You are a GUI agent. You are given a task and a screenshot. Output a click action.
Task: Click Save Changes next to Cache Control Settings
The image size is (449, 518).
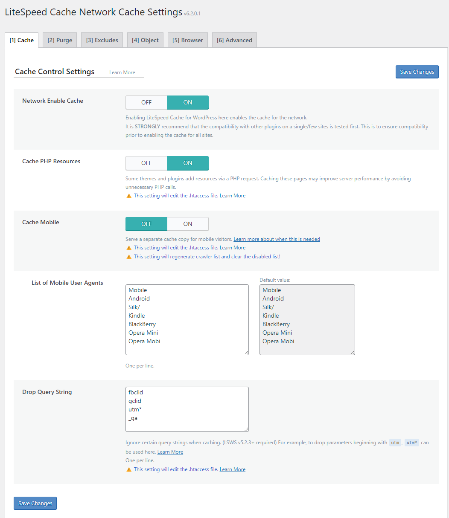(x=417, y=72)
